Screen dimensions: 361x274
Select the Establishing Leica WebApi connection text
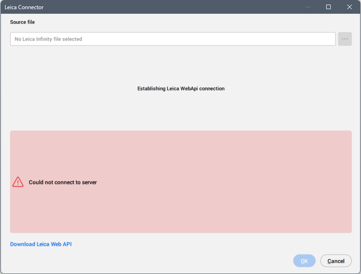181,88
